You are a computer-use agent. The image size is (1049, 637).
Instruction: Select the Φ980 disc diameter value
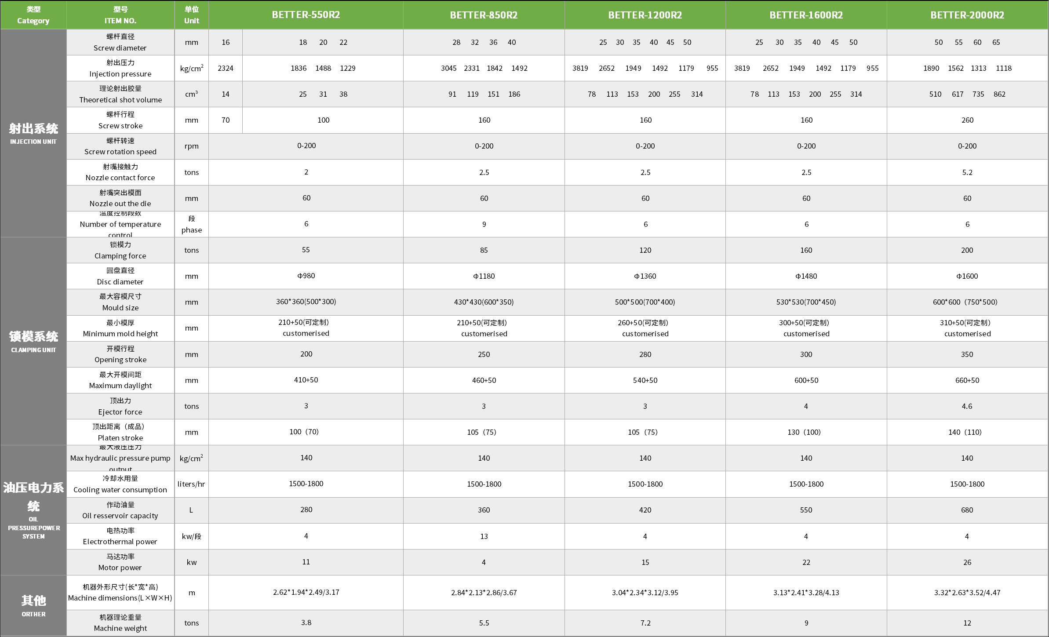pyautogui.click(x=306, y=276)
